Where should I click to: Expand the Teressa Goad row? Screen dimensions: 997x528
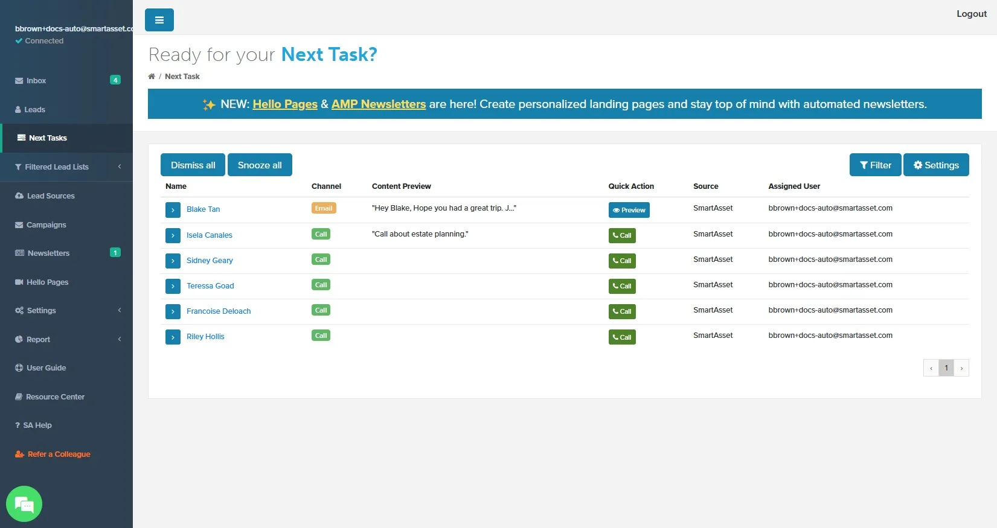(x=173, y=286)
